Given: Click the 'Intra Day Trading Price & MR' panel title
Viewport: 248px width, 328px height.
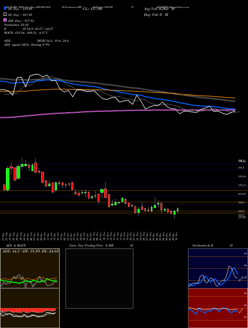Looking at the screenshot, I should tap(91, 246).
